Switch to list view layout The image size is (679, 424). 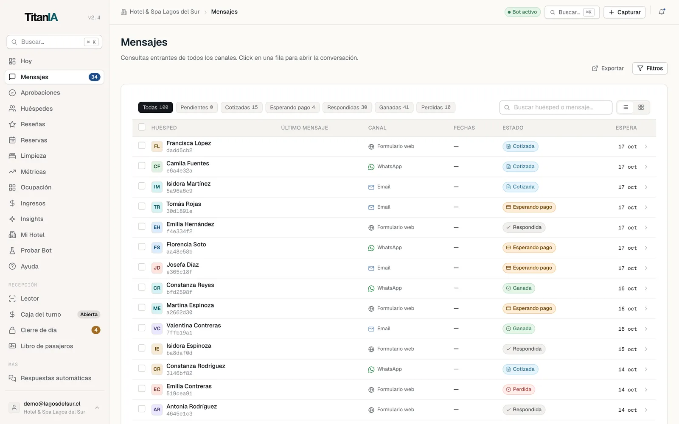625,107
